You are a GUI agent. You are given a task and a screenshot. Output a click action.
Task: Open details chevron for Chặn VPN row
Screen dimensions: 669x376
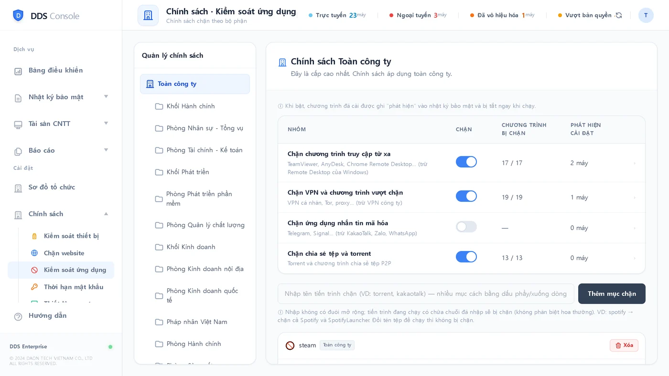(635, 198)
